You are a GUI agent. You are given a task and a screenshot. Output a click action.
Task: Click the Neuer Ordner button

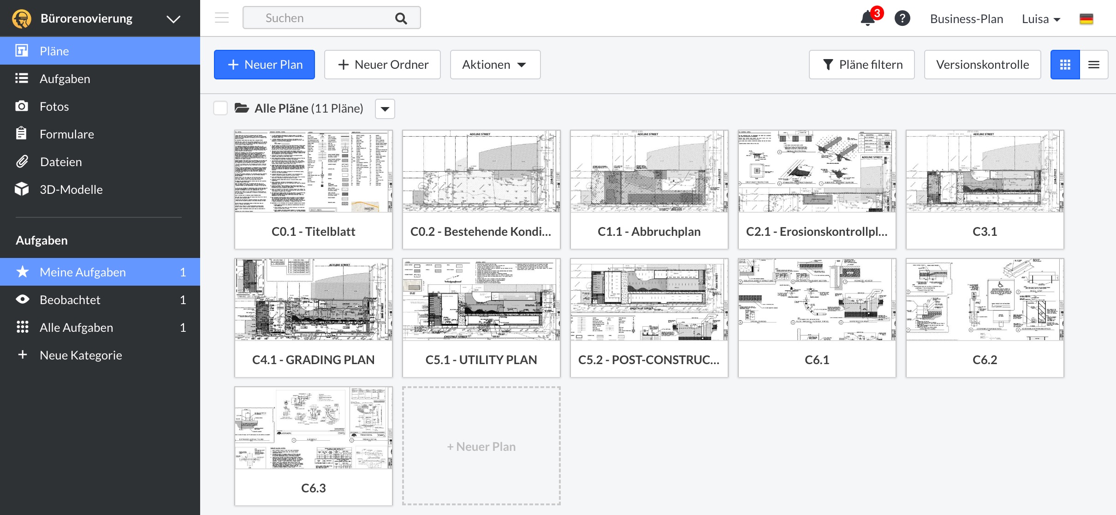(382, 65)
